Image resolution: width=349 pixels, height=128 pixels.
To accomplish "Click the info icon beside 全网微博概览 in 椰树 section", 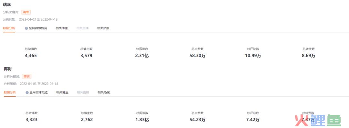I will click(27, 92).
